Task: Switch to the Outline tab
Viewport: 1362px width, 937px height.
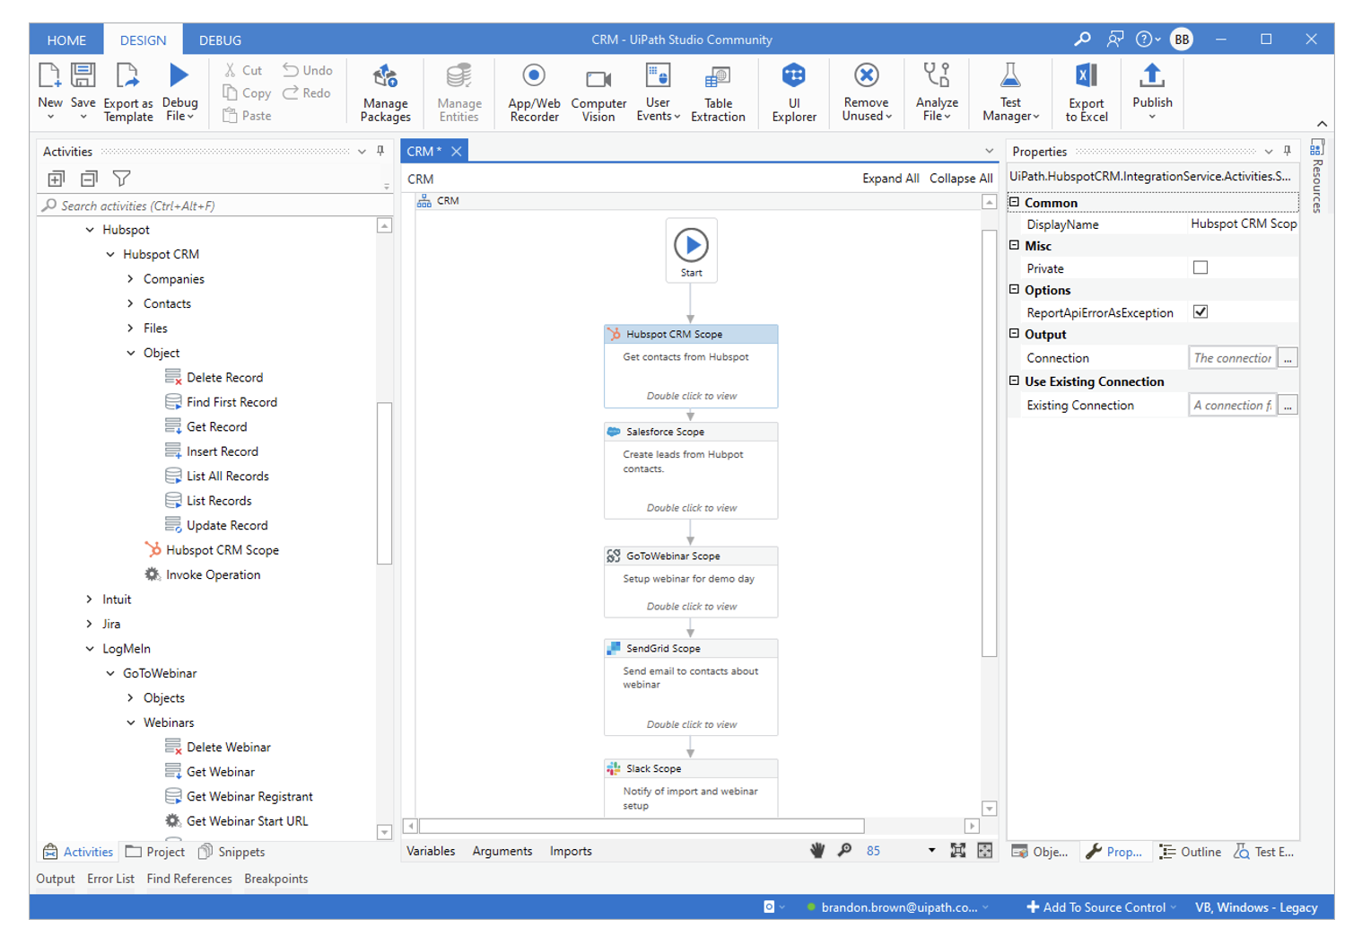Action: pyautogui.click(x=1191, y=852)
